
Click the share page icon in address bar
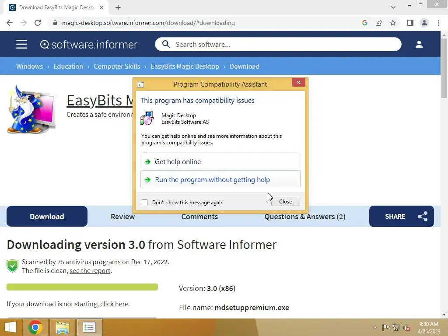(x=379, y=23)
